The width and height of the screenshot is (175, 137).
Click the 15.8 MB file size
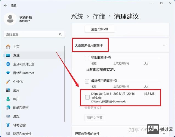pos(149,94)
